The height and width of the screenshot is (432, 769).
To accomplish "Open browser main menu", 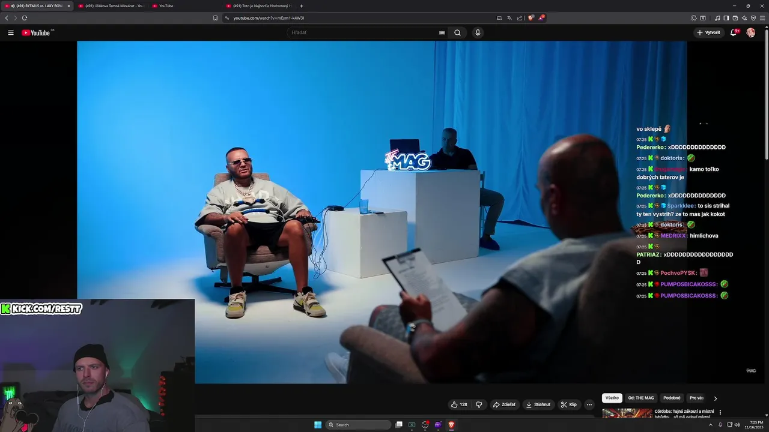I will click(x=762, y=18).
